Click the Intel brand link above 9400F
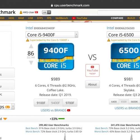140x140 pixels. click(x=29, y=28)
